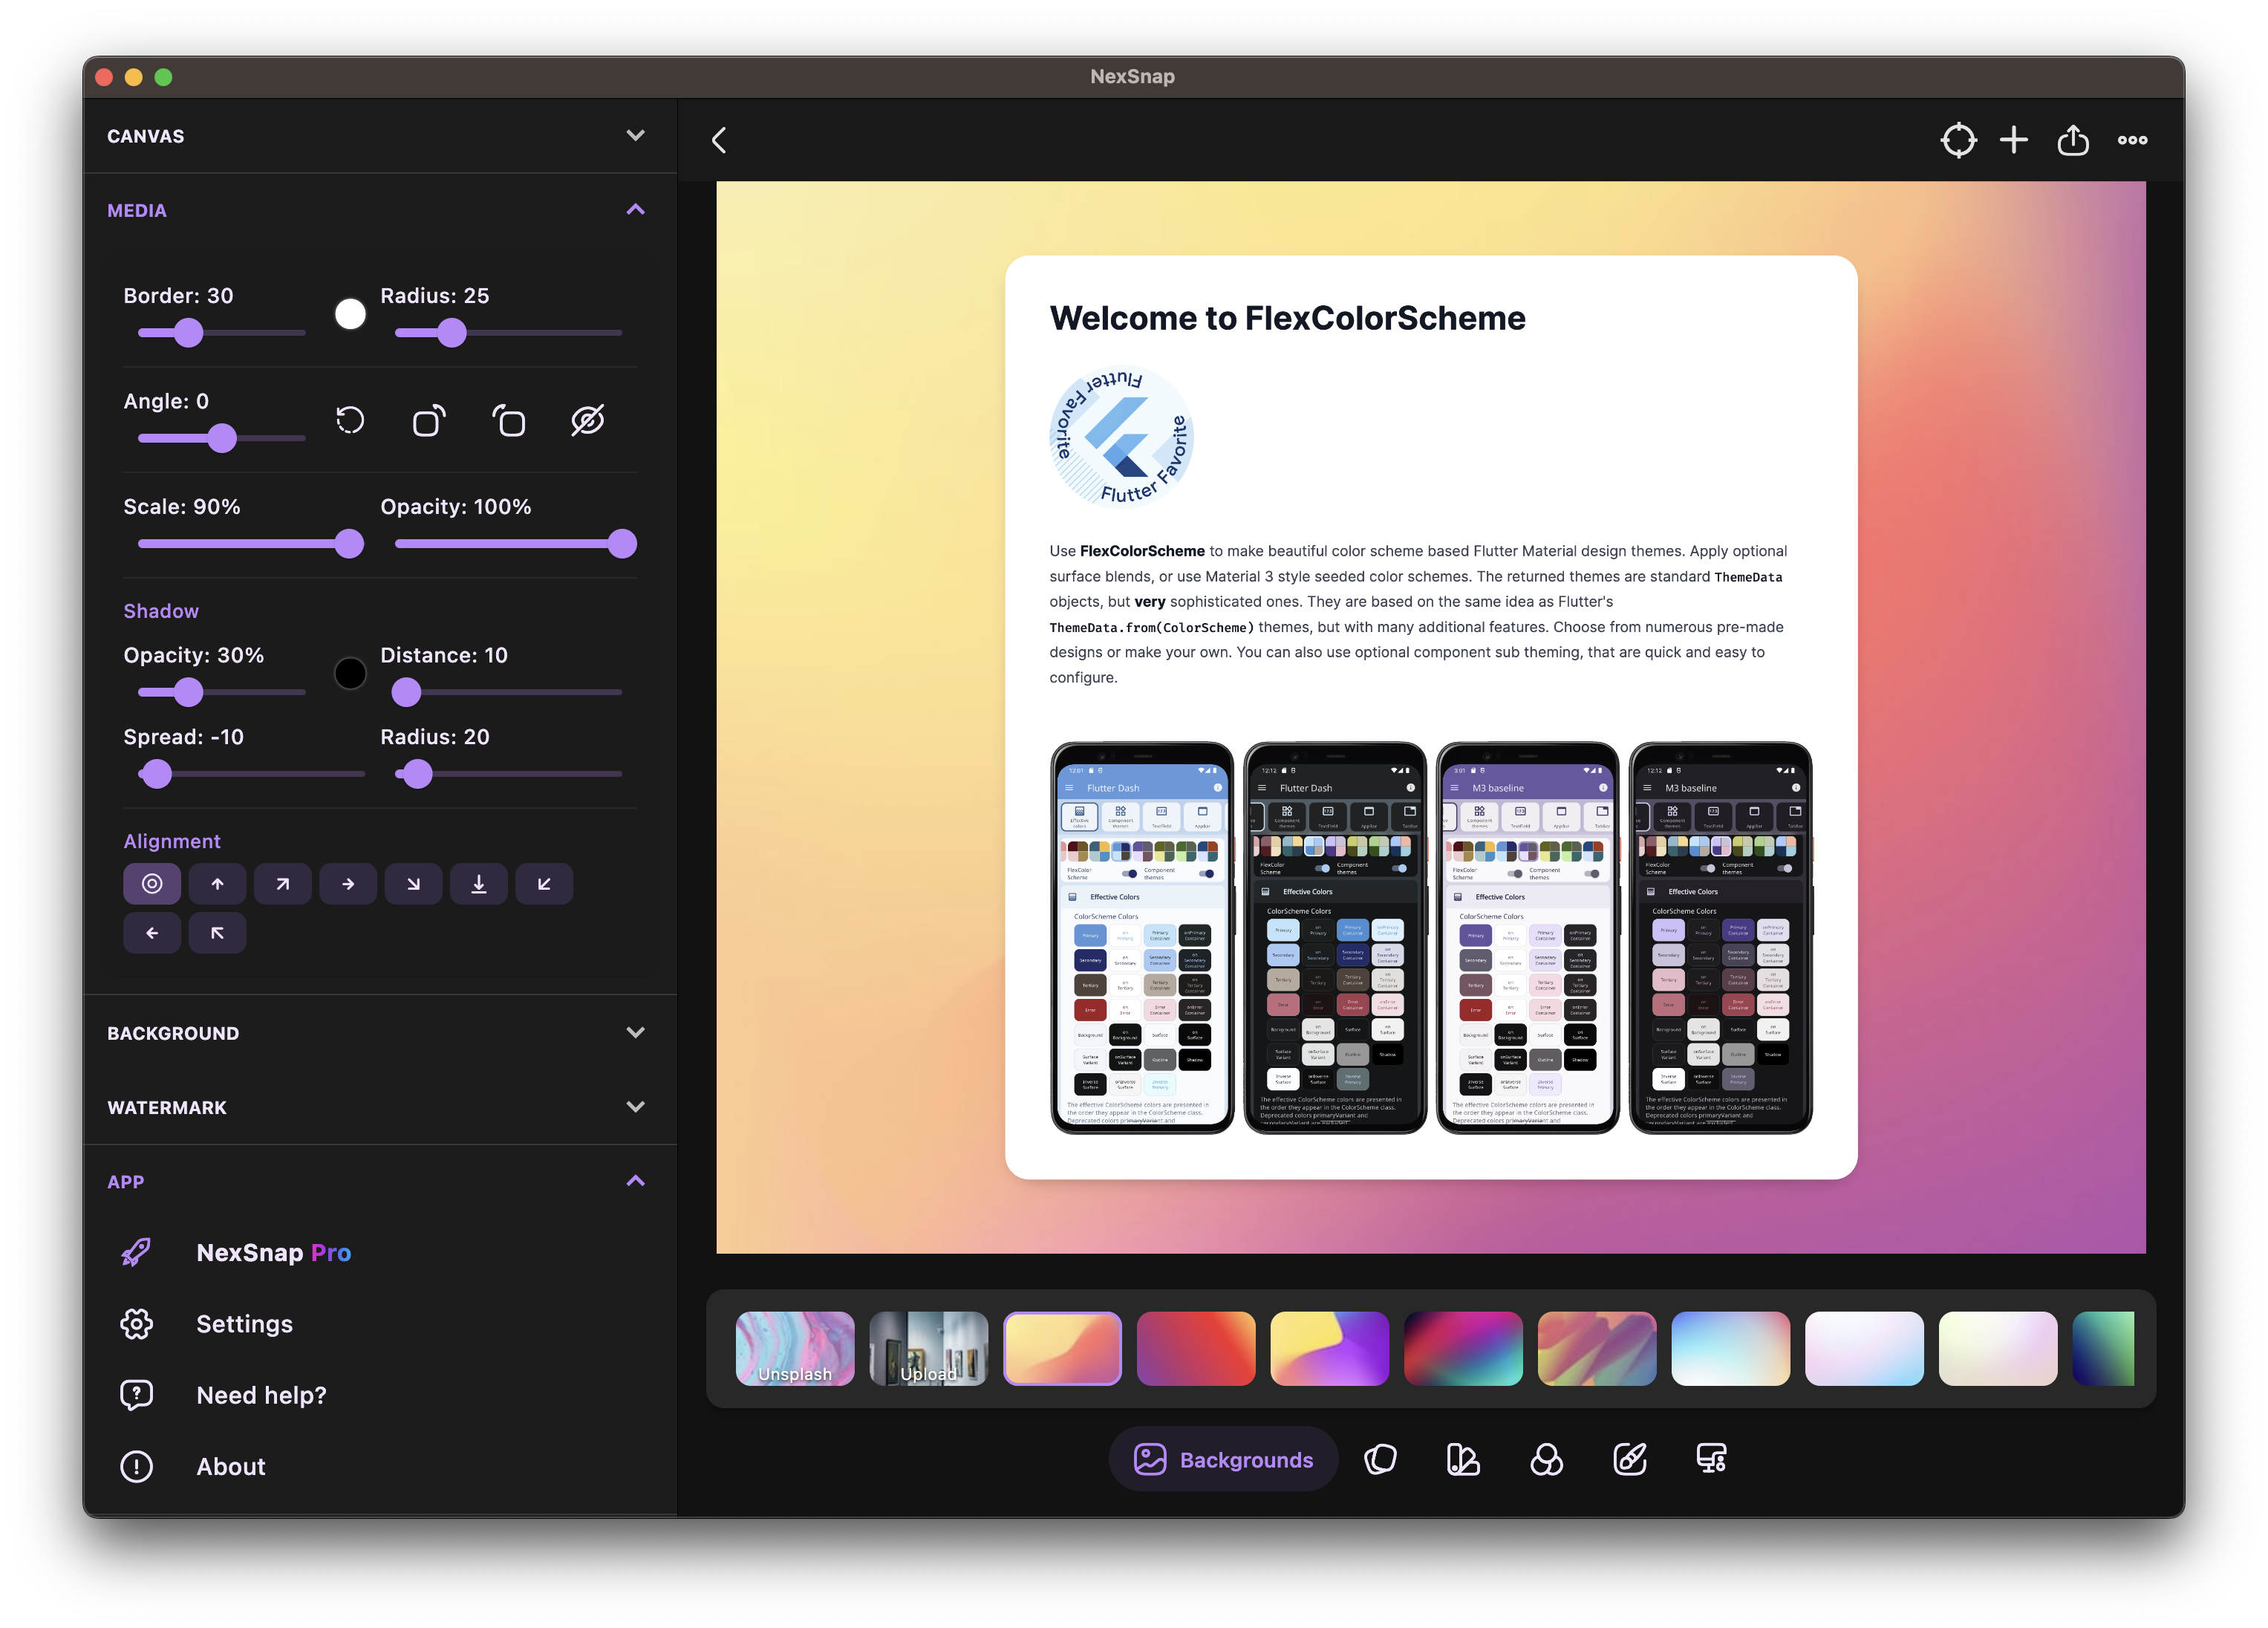
Task: Click the crosshair capture icon
Action: click(x=1958, y=140)
